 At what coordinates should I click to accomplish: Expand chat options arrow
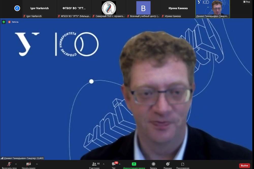pyautogui.click(x=120, y=164)
